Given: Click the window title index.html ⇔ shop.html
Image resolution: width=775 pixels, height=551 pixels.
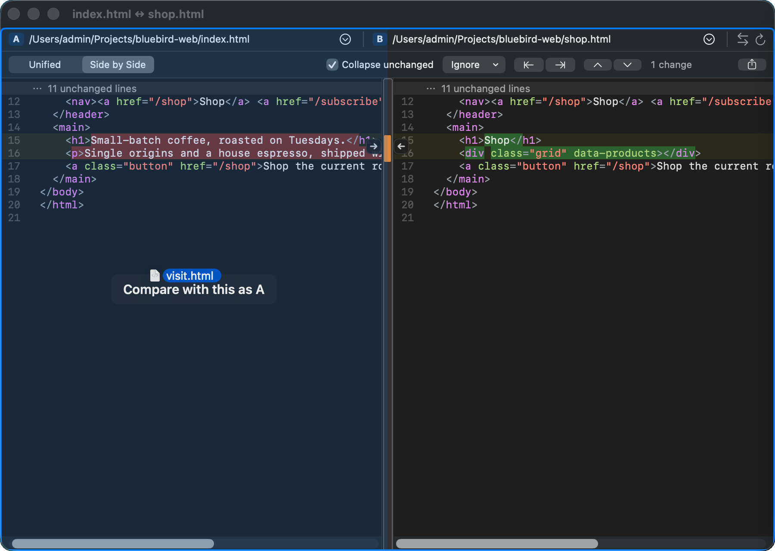Looking at the screenshot, I should point(138,14).
